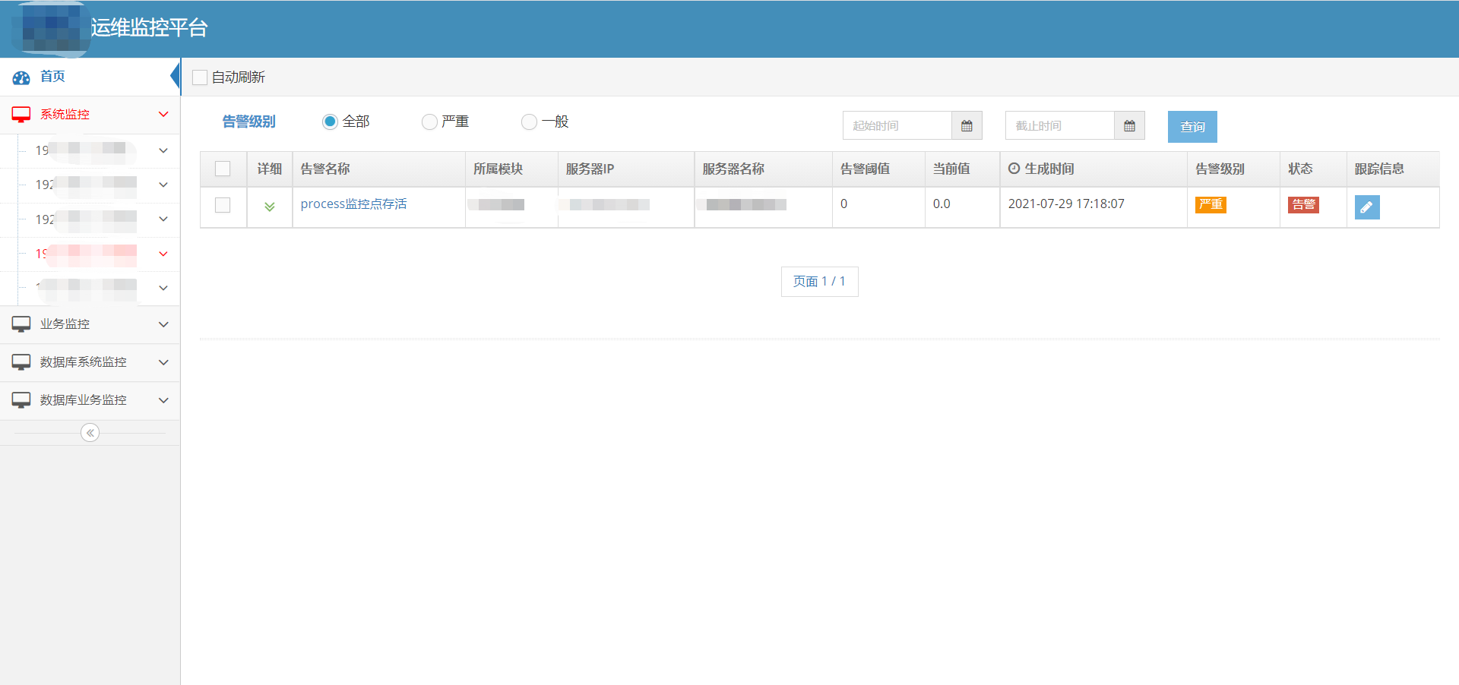1459x685 pixels.
Task: Select the 业务监控 monitor icon
Action: click(21, 324)
